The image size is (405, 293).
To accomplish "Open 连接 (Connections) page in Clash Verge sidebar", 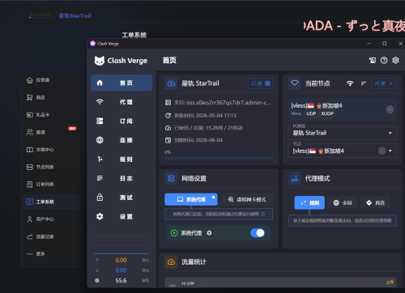I will 122,140.
